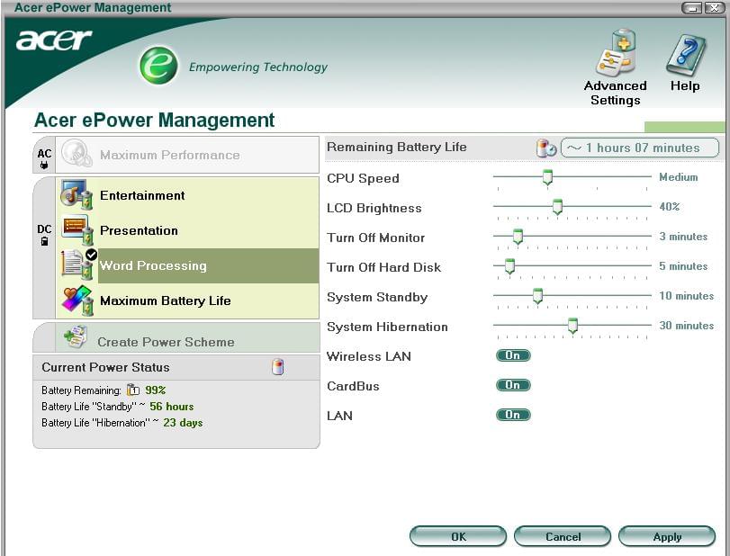Click Create Power Scheme

(187, 338)
